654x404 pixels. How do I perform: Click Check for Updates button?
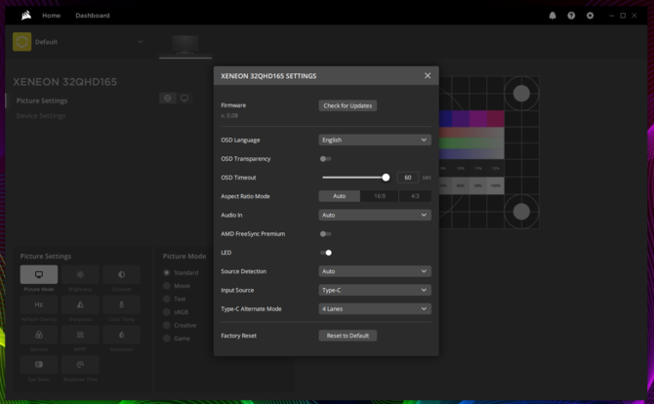pos(347,105)
